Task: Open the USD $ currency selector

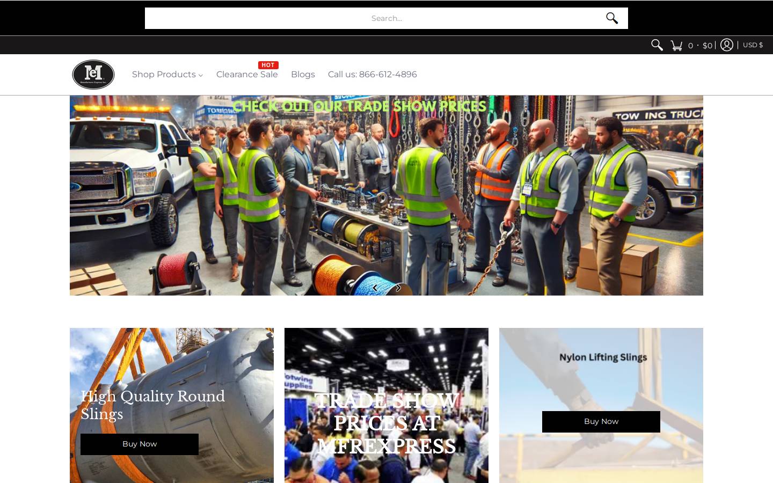Action: 753,45
